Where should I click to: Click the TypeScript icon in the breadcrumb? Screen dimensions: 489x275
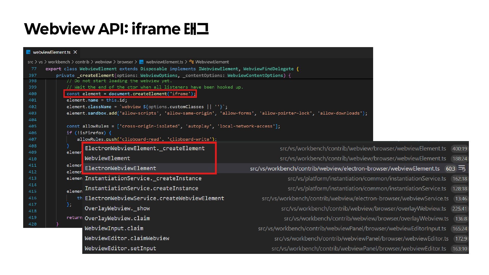141,62
